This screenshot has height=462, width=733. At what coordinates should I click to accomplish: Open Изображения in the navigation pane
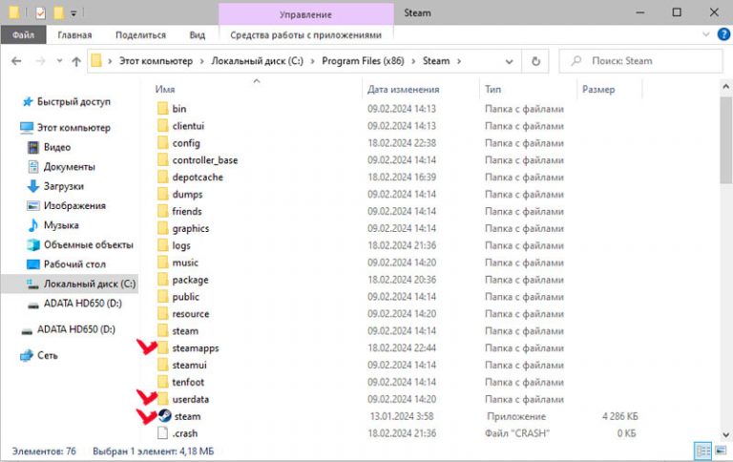(74, 206)
